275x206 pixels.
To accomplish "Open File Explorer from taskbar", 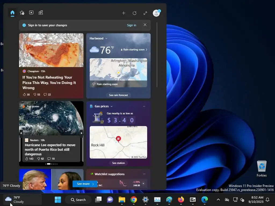I will (122, 200).
